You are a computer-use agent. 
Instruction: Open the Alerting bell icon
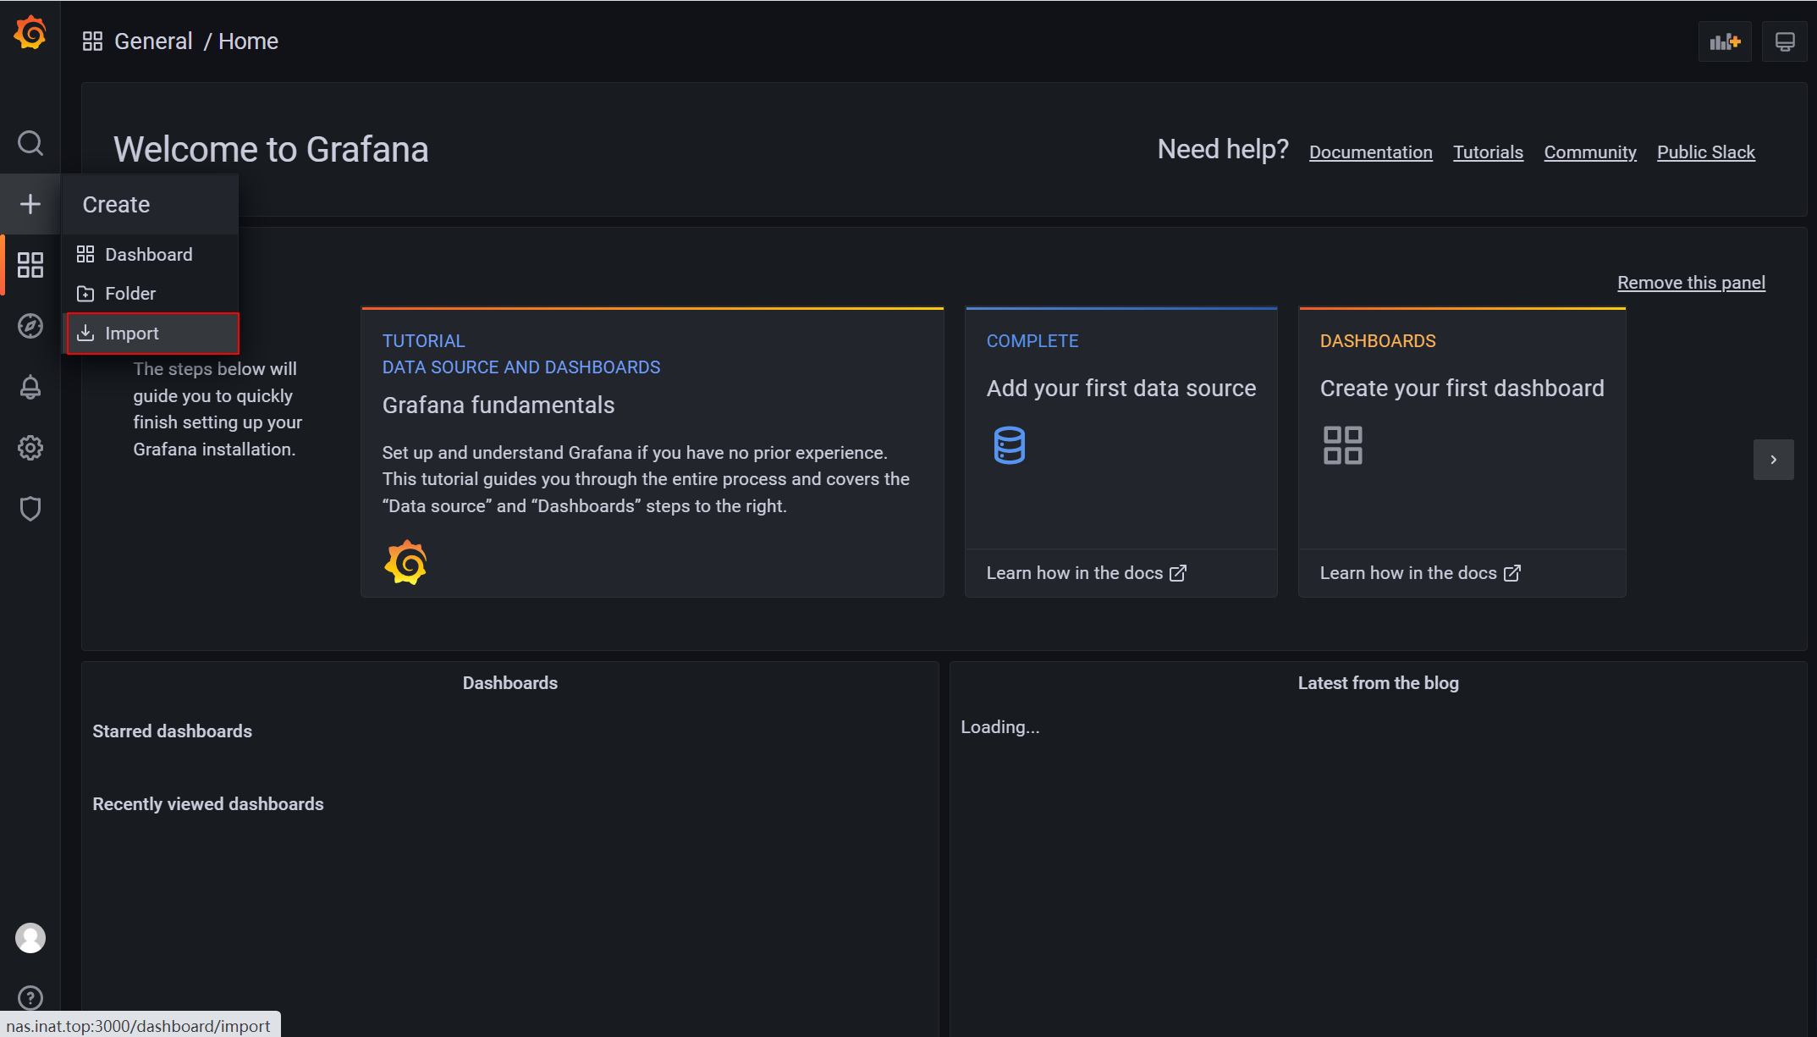pyautogui.click(x=30, y=387)
